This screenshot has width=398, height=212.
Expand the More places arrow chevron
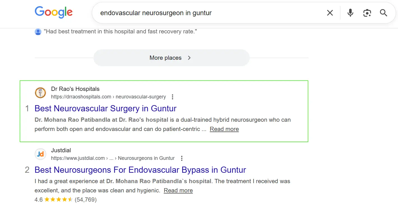click(x=189, y=58)
